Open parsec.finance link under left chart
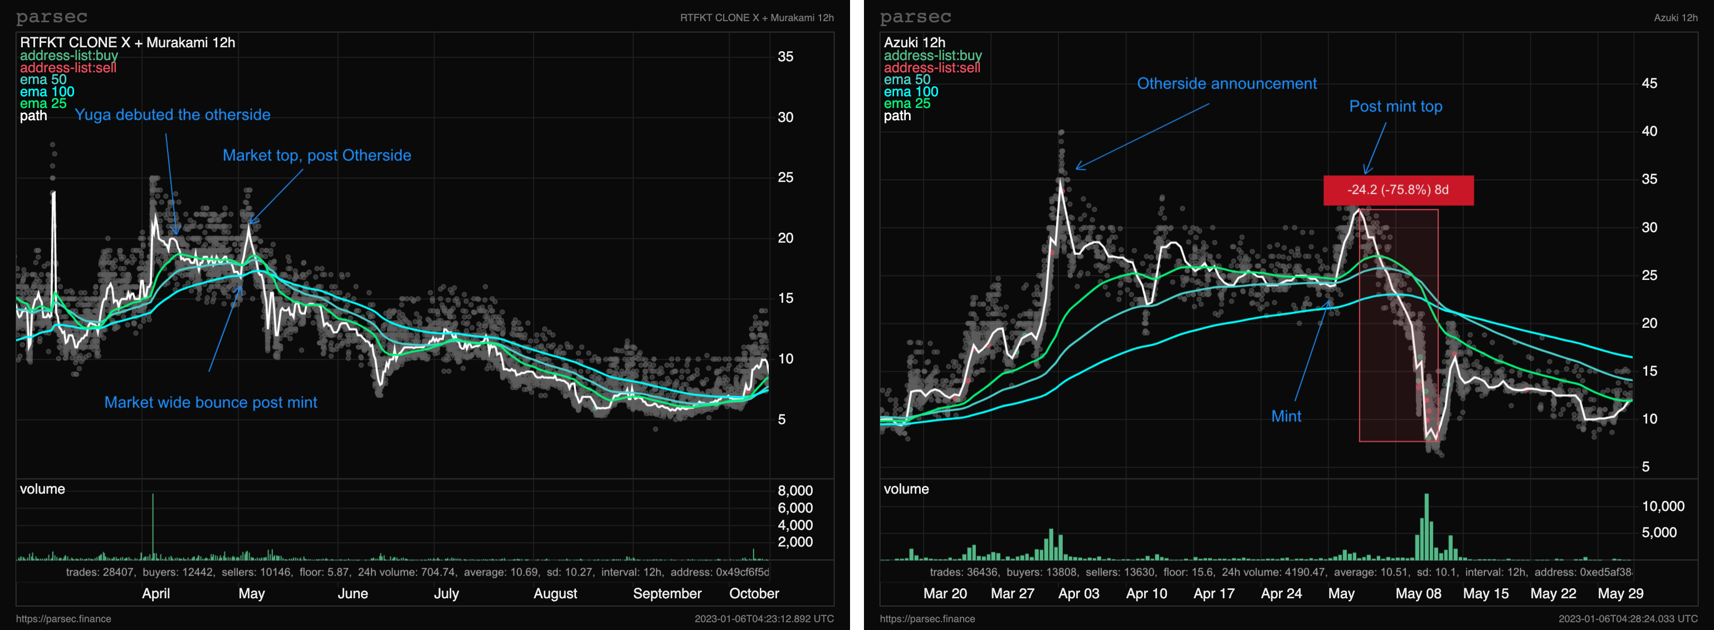Viewport: 1714px width, 630px height. pyautogui.click(x=63, y=619)
